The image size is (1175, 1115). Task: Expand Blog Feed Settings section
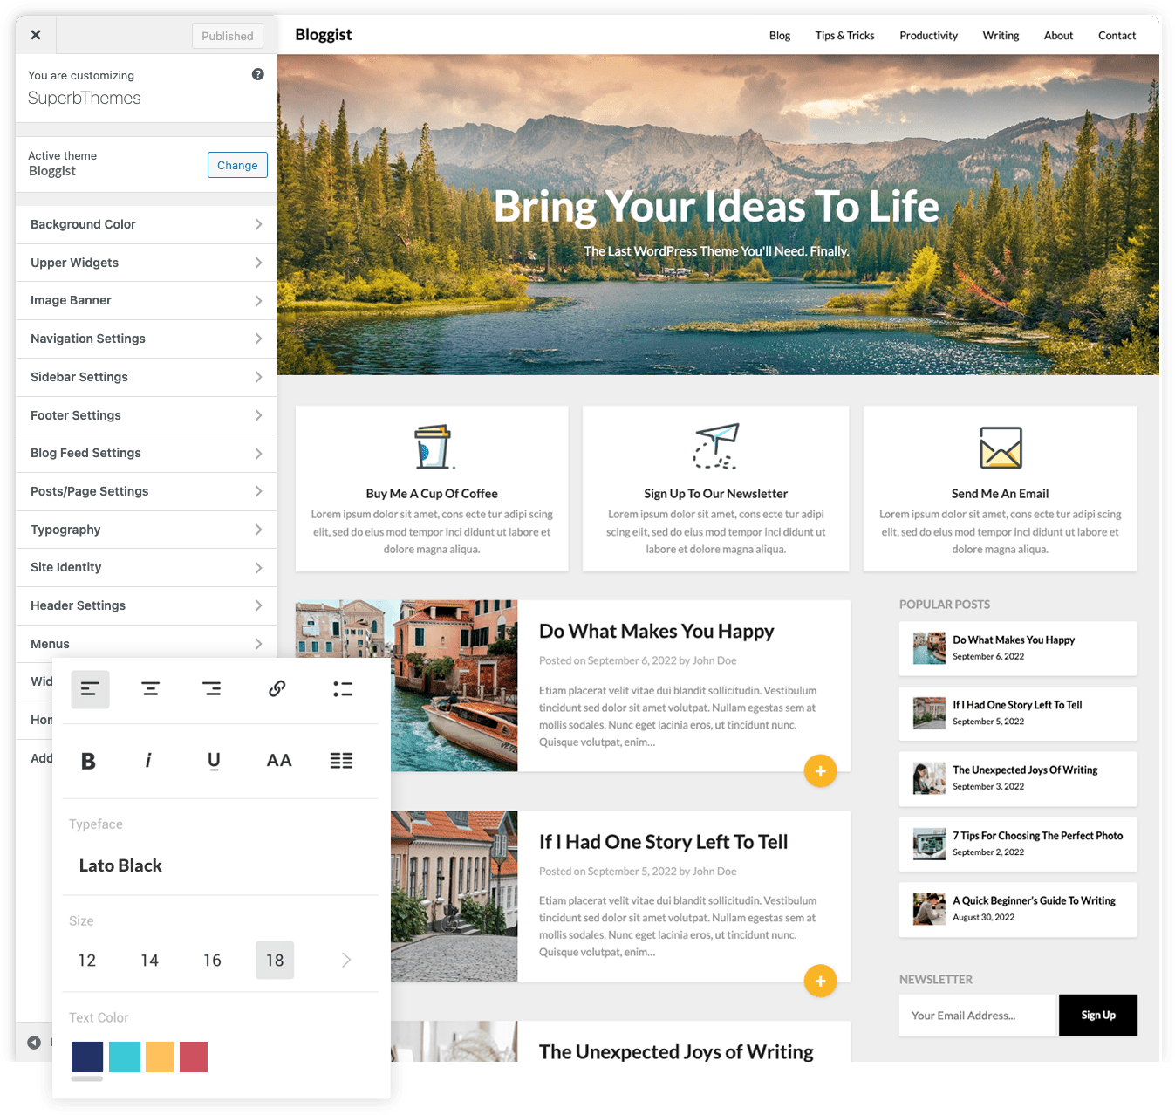coord(147,453)
